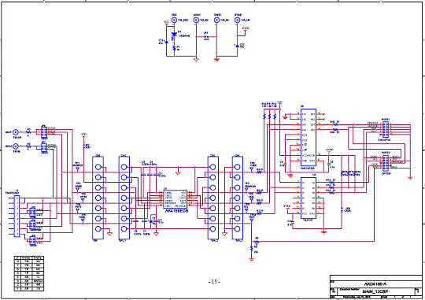This screenshot has height=300, width=425.
Task: Select the JP1 GND jumper symbol
Action: 206,37
